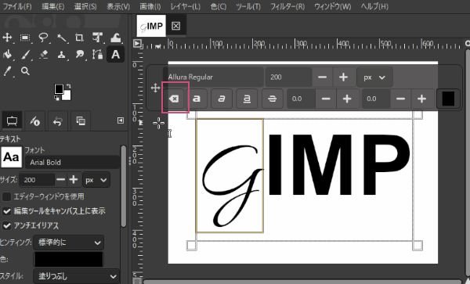
Task: Click the on-canvas font size field
Action: pyautogui.click(x=288, y=77)
